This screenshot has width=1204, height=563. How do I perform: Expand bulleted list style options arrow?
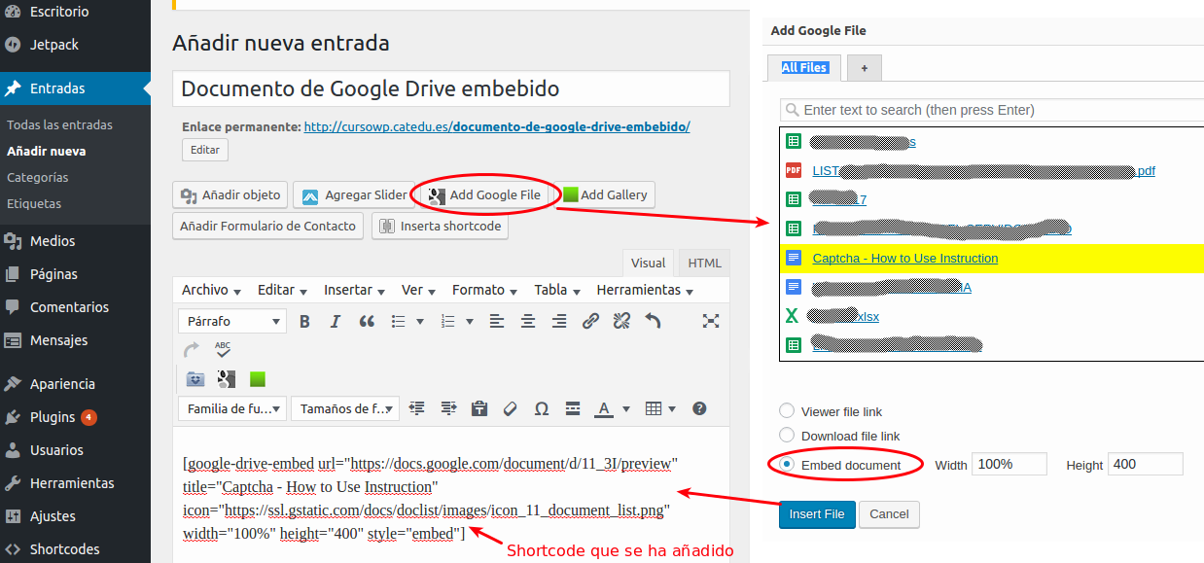420,321
